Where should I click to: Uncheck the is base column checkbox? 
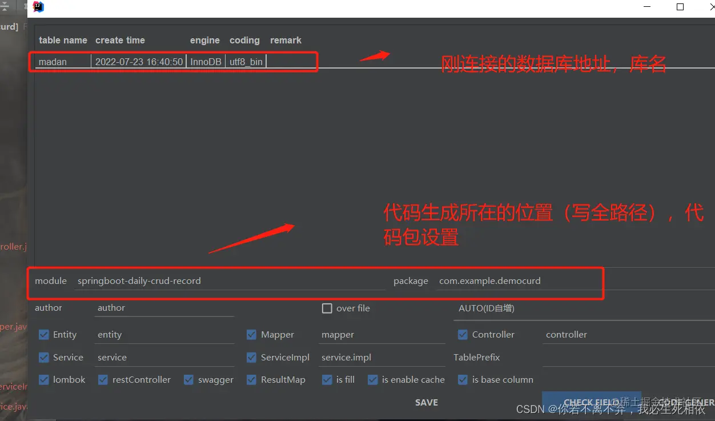[x=463, y=379]
